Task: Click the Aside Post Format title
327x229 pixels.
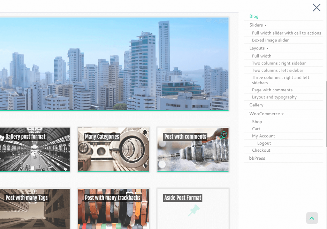Action: [x=183, y=198]
